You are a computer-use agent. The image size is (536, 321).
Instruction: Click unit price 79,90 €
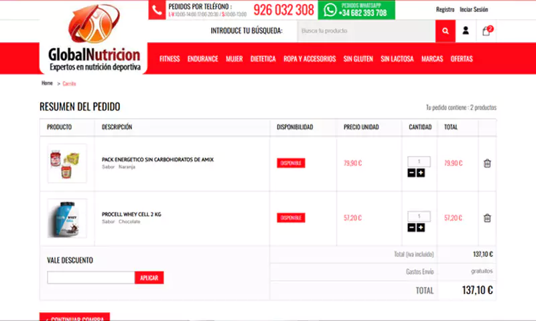point(353,163)
